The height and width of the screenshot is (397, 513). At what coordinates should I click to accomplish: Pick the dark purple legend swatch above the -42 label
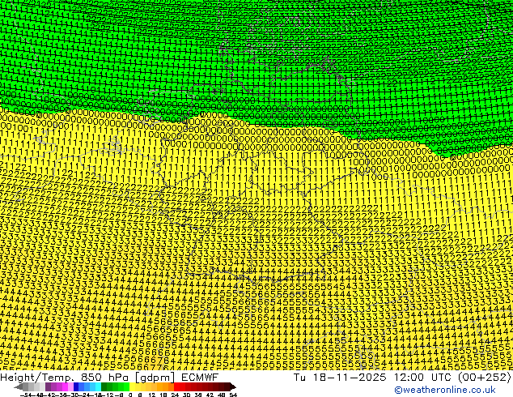click(x=48, y=386)
